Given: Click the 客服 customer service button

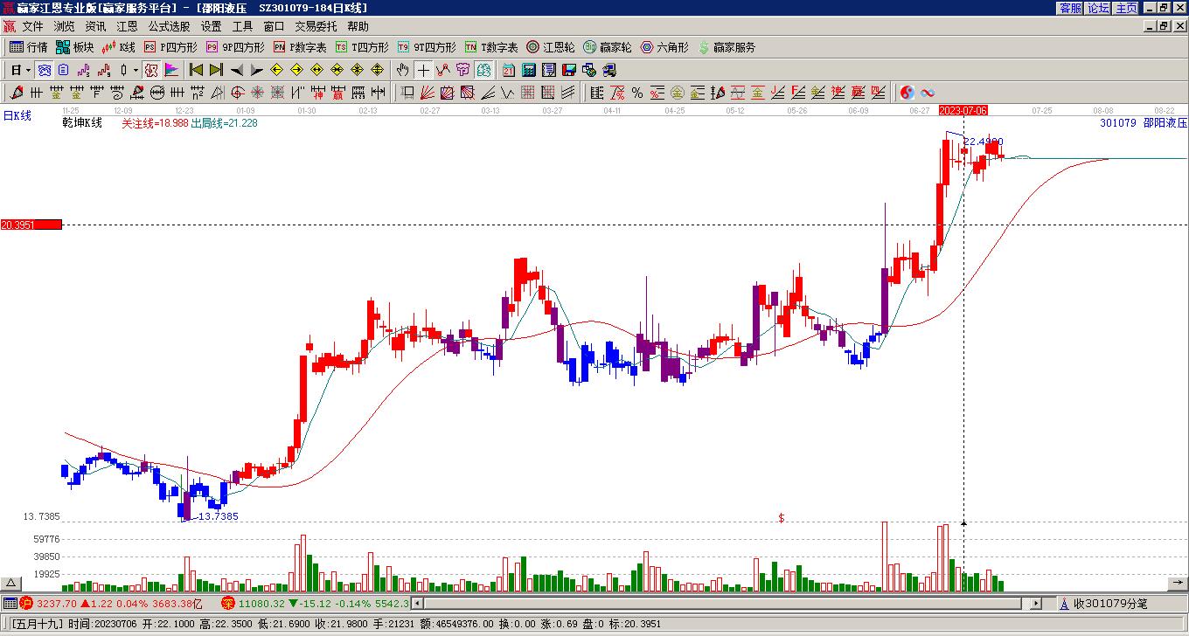Looking at the screenshot, I should [1071, 8].
